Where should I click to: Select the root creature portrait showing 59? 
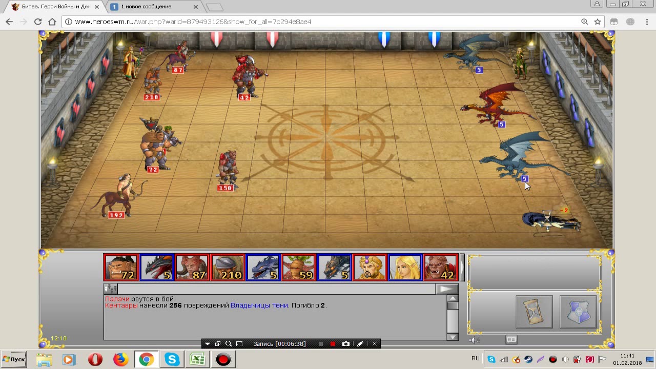298,268
